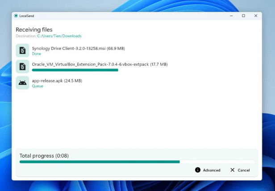Open the C:/Users/Tien/Downloads destination link

pyautogui.click(x=59, y=36)
